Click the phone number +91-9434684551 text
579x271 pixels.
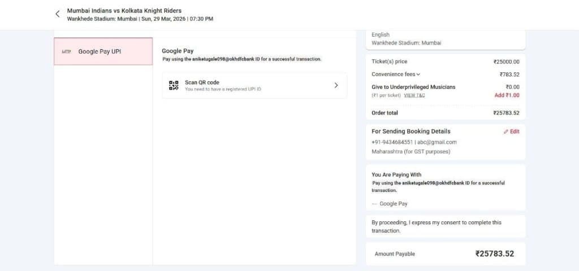pyautogui.click(x=392, y=142)
